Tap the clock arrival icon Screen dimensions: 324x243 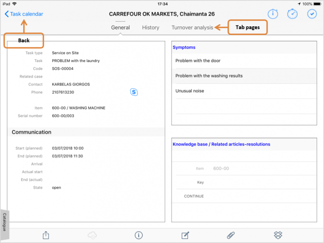pyautogui.click(x=273, y=14)
